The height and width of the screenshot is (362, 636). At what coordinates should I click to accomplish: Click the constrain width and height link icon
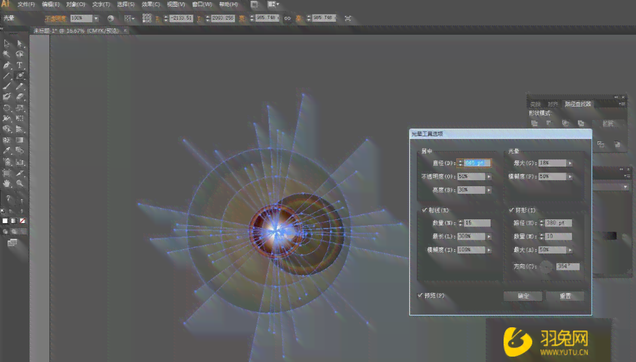click(288, 18)
